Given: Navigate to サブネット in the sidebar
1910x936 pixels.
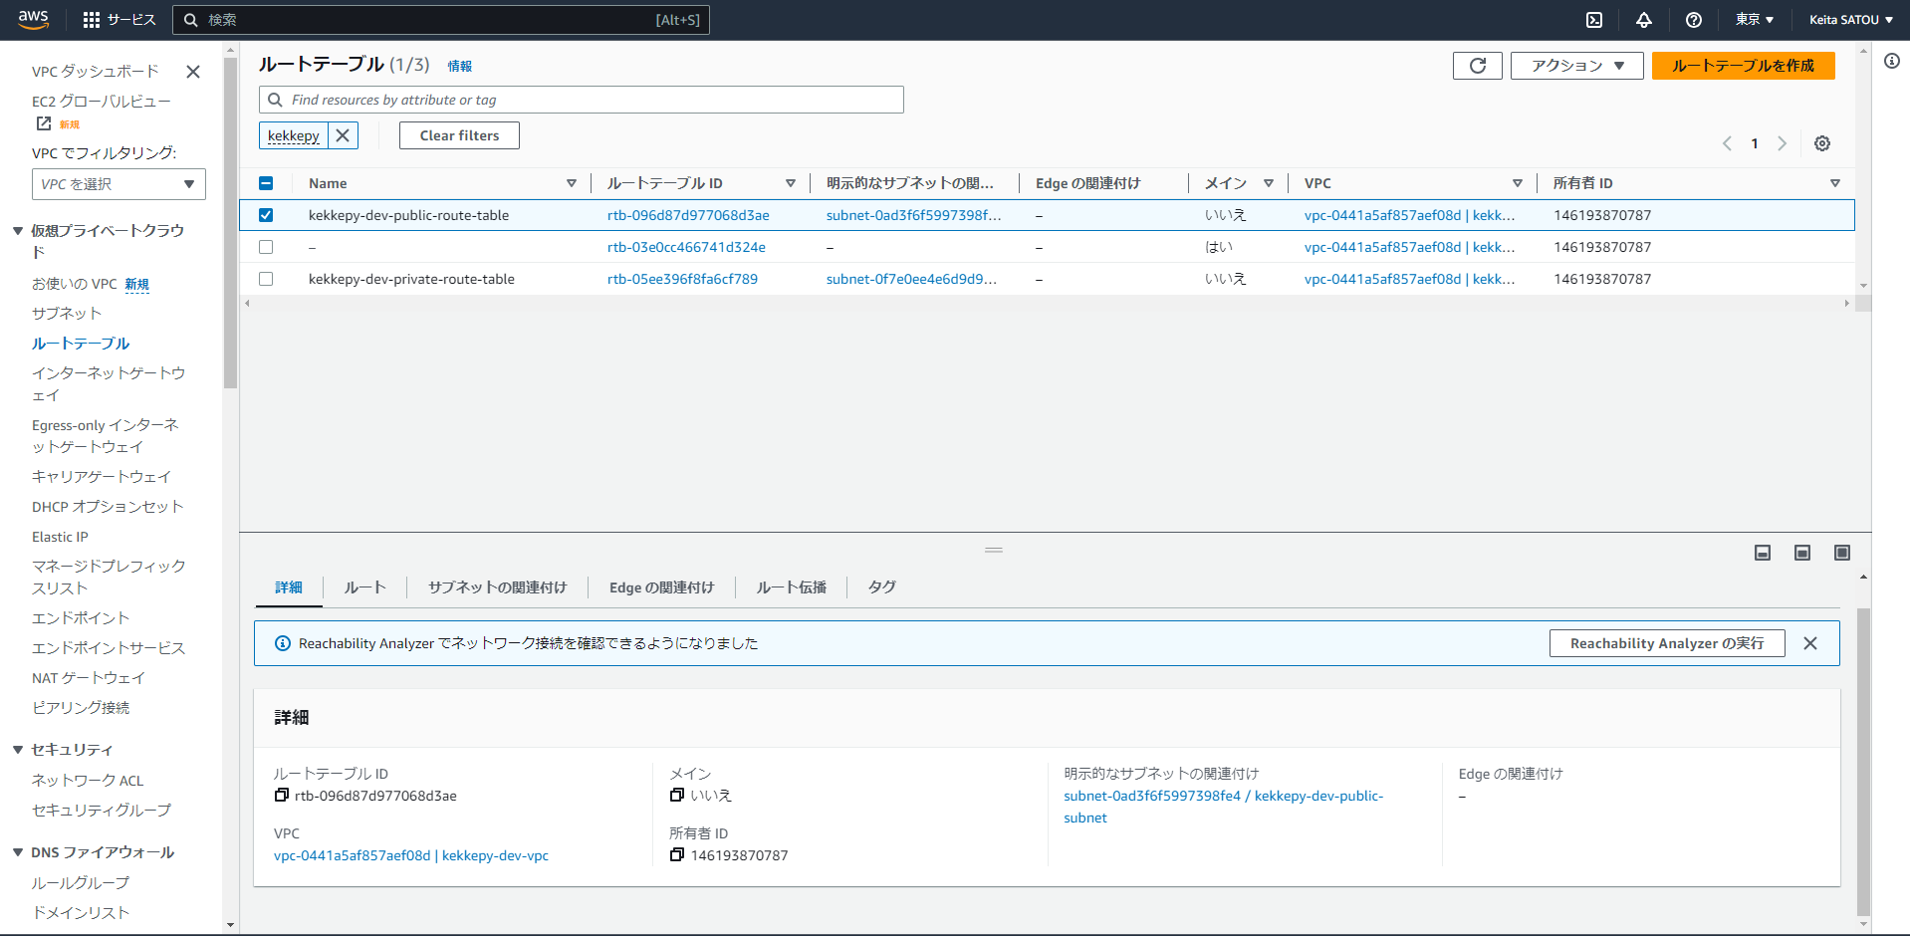Looking at the screenshot, I should pyautogui.click(x=67, y=314).
